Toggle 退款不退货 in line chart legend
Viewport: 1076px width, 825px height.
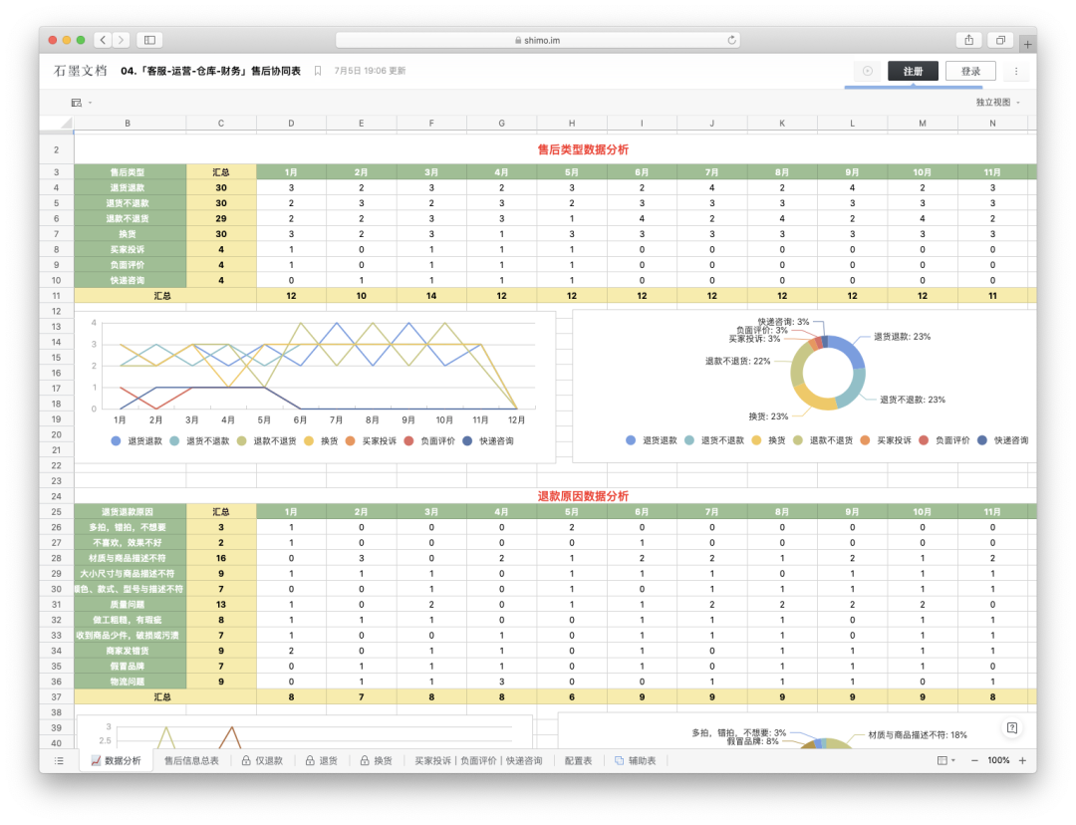point(266,440)
